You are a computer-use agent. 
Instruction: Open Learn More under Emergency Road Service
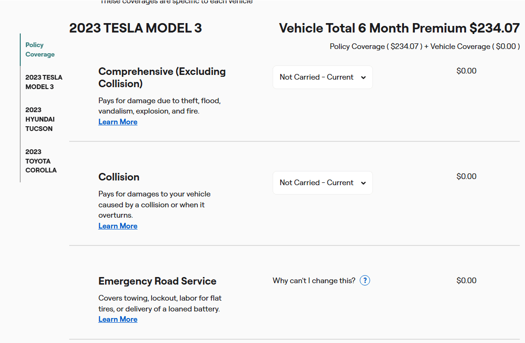tap(118, 319)
